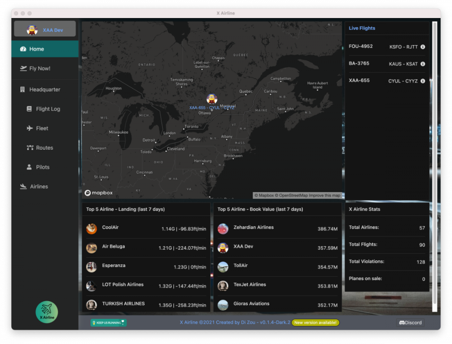Click the New version available badge
The width and height of the screenshot is (452, 344).
pyautogui.click(x=315, y=323)
